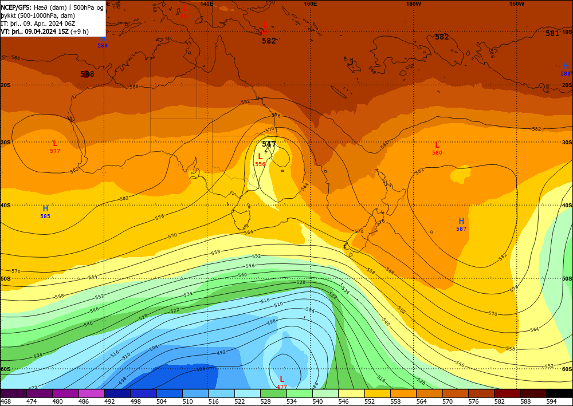
Task: Click the black legend swatch after 594
Action: (x=559, y=393)
